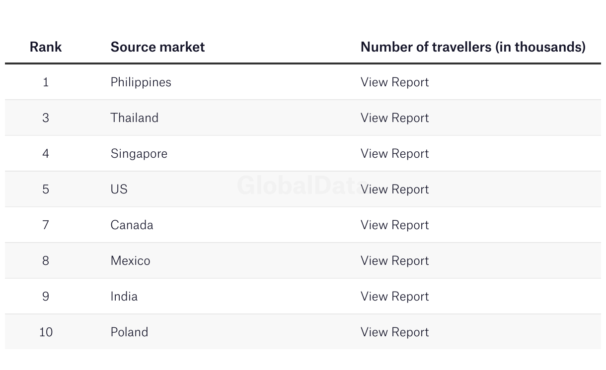The image size is (606, 370).
Task: Click the Rank column header
Action: tap(46, 47)
